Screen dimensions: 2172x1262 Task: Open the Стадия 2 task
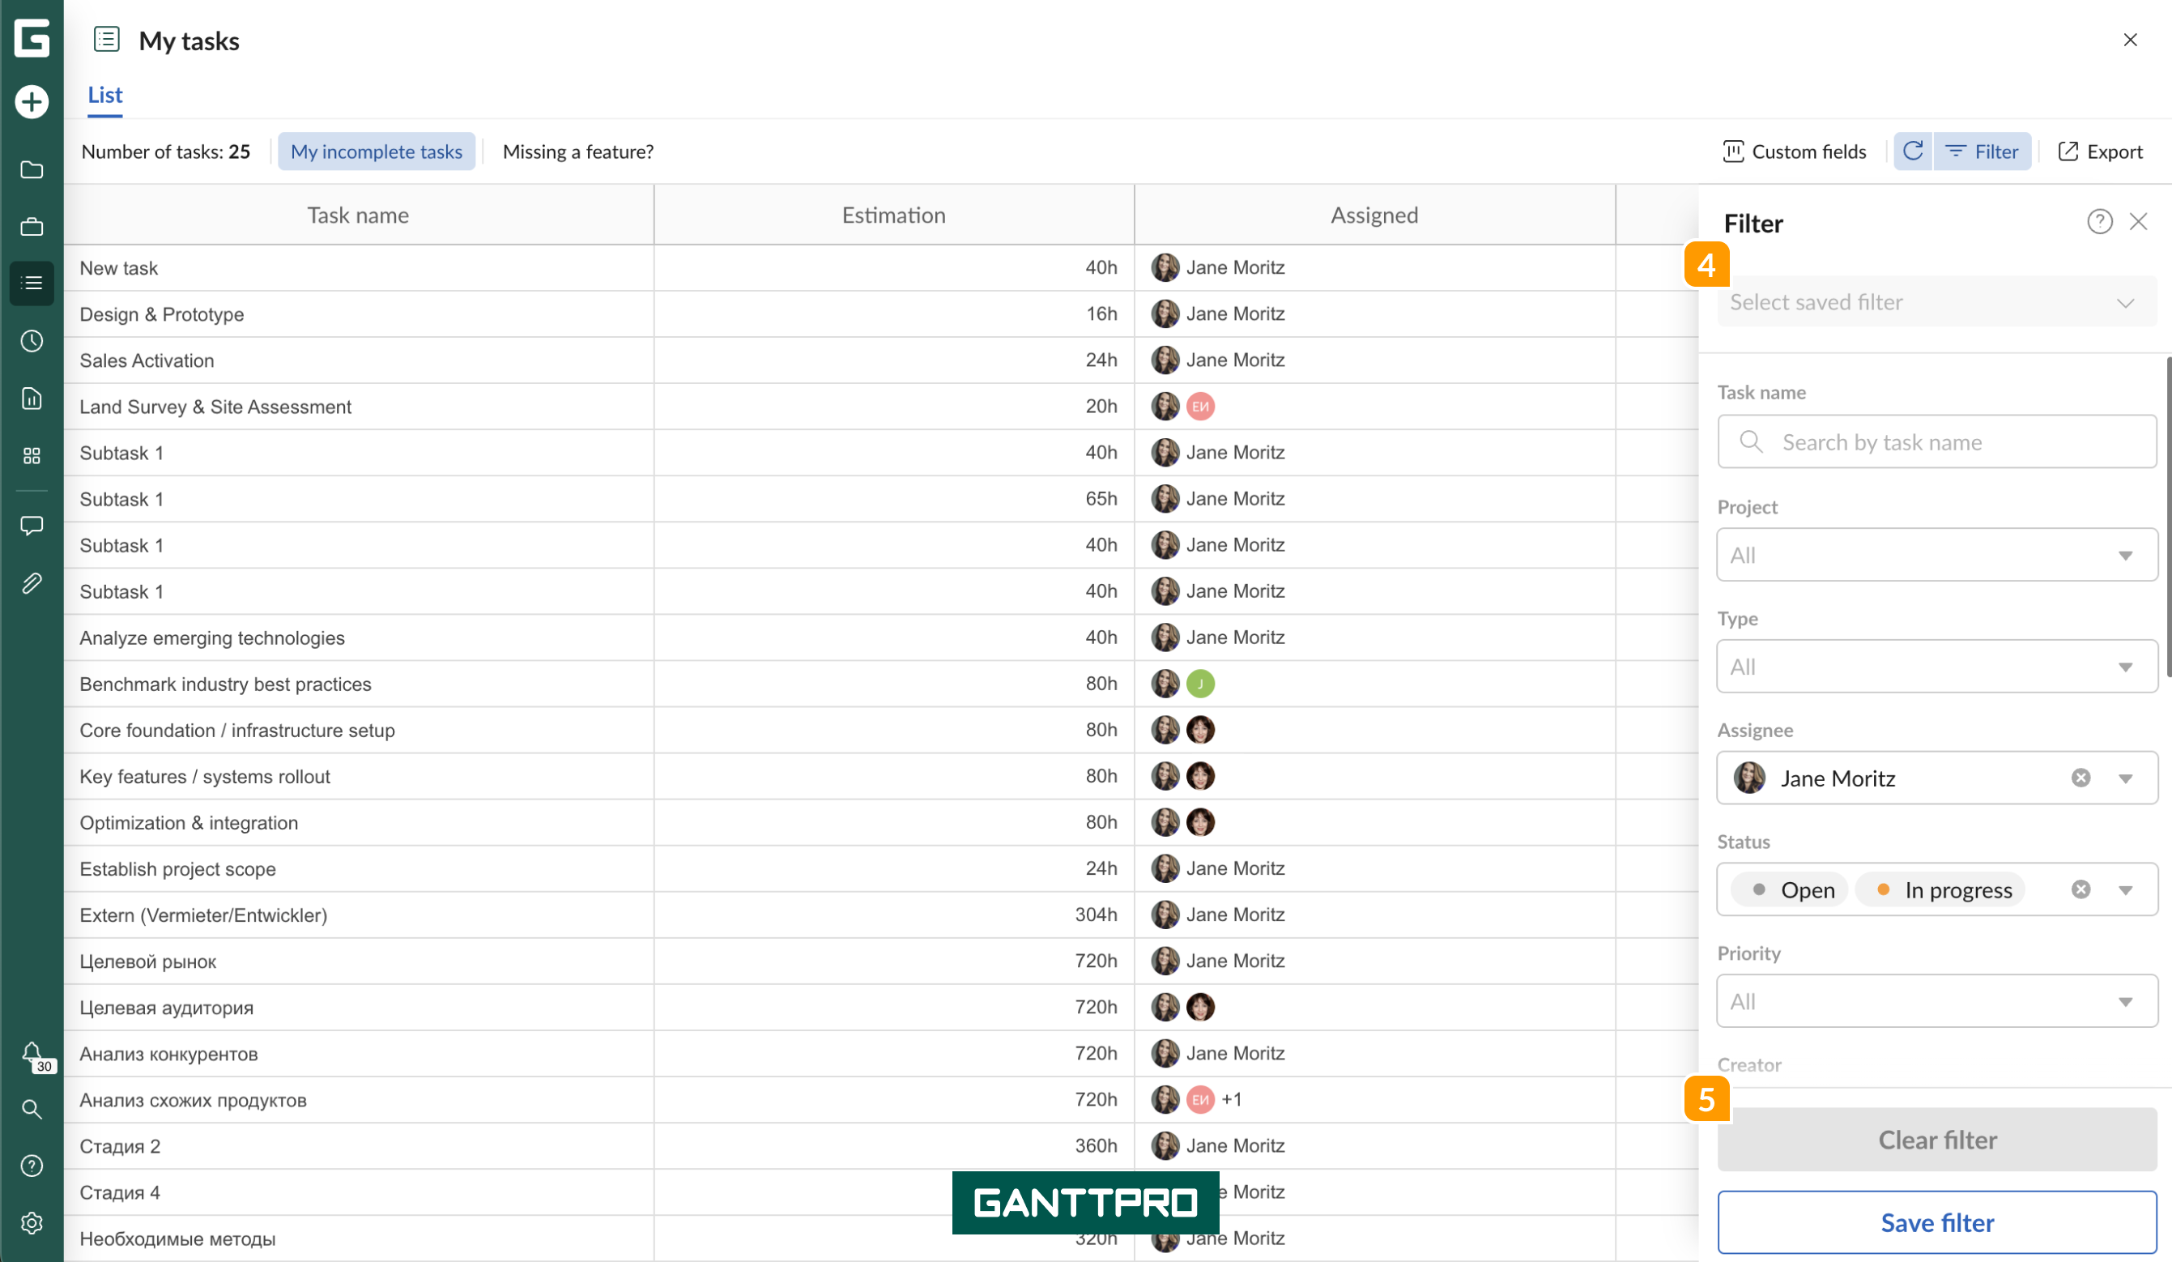[x=120, y=1146]
